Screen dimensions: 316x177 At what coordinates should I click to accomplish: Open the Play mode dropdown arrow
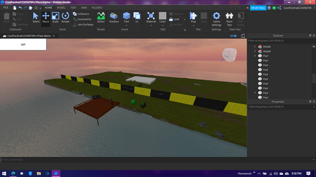pos(193,26)
